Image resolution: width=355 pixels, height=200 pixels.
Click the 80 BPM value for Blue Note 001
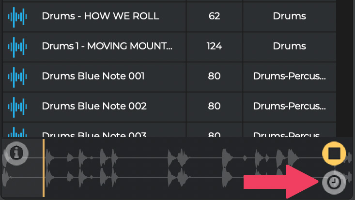[x=215, y=77]
